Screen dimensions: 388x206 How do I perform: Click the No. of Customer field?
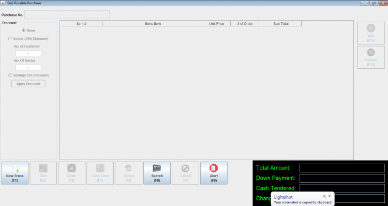click(28, 53)
